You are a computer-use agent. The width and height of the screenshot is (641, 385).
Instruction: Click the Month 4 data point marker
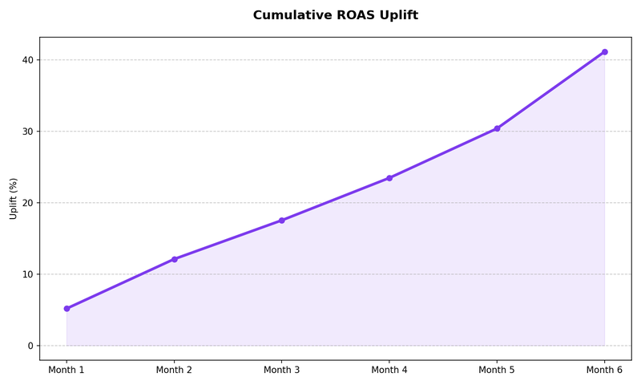[389, 178]
